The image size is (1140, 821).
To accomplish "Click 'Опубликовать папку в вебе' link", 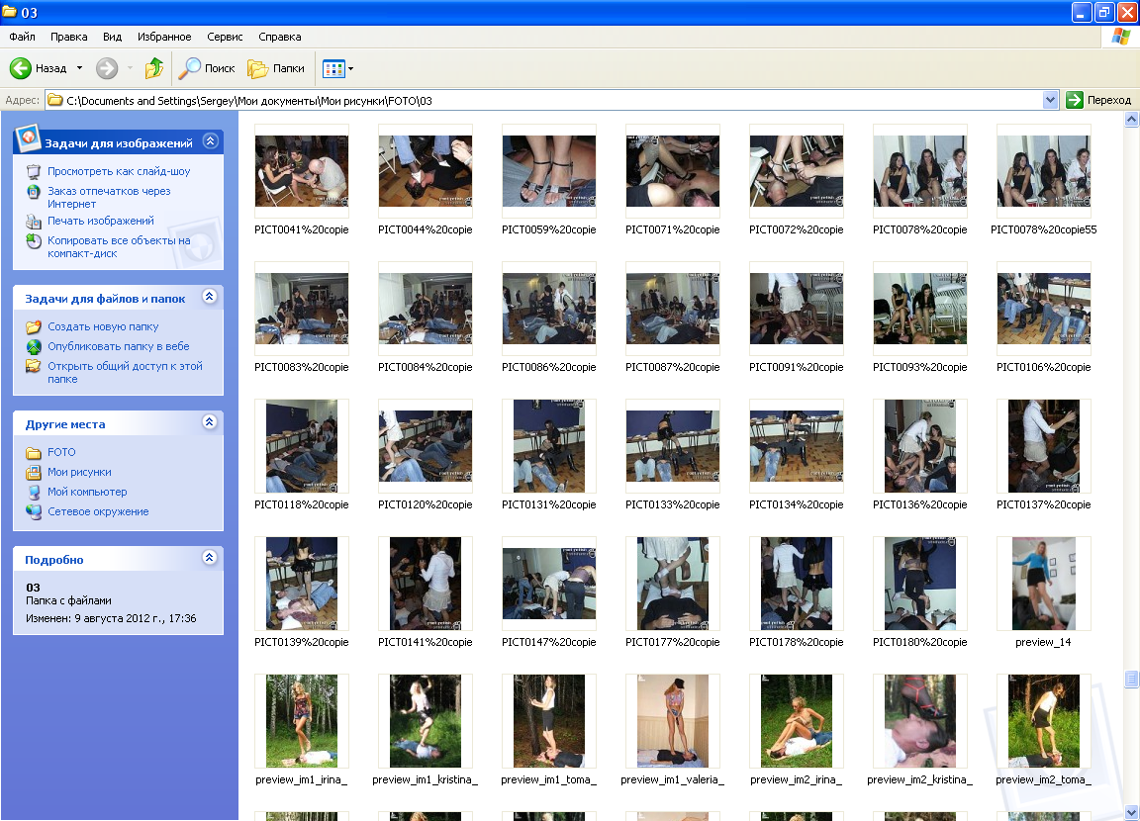I will pyautogui.click(x=119, y=346).
